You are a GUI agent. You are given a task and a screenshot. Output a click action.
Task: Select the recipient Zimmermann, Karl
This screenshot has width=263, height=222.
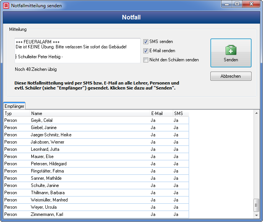96,214
